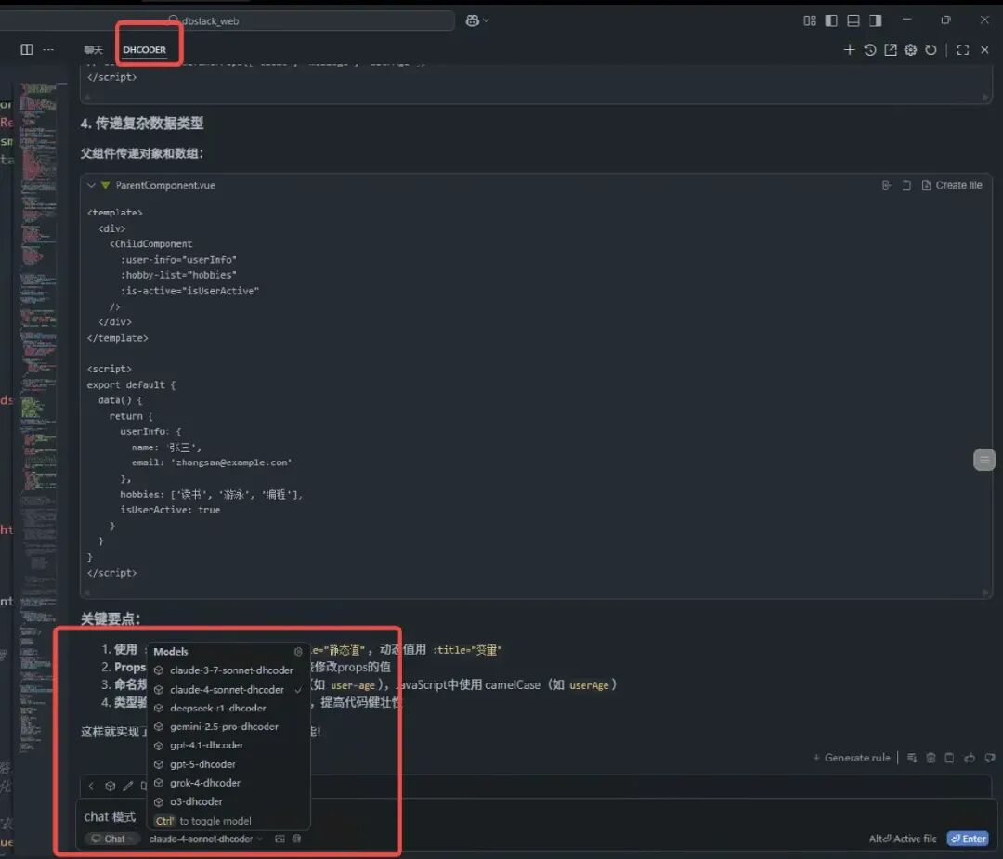Image resolution: width=1003 pixels, height=859 pixels.
Task: Click the last icon right of the model selector
Action: 296,839
